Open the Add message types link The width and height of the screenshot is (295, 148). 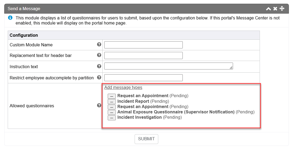tap(123, 87)
